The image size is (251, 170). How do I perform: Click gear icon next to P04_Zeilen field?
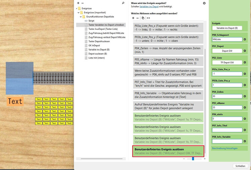click(245, 96)
